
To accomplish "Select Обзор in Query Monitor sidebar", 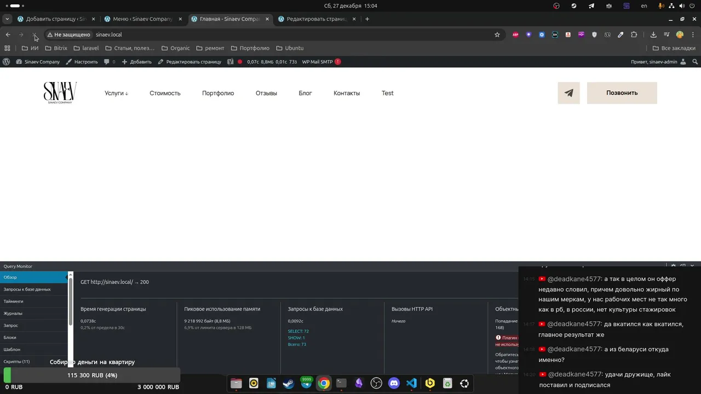I will 33,277.
